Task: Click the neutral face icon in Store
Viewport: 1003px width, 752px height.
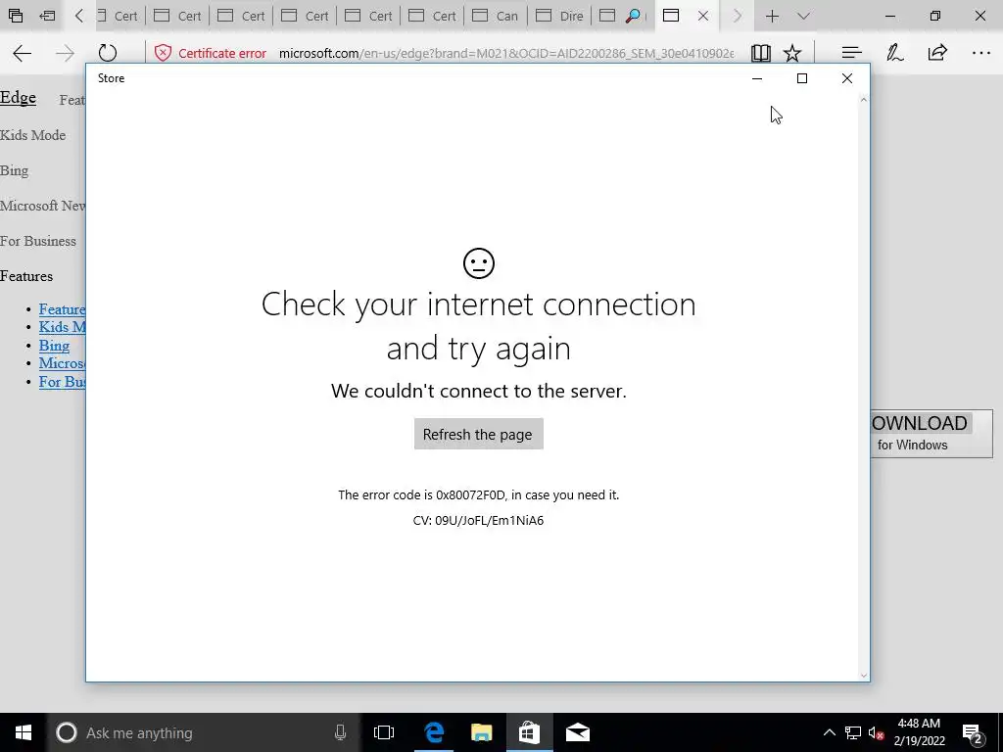Action: point(478,262)
